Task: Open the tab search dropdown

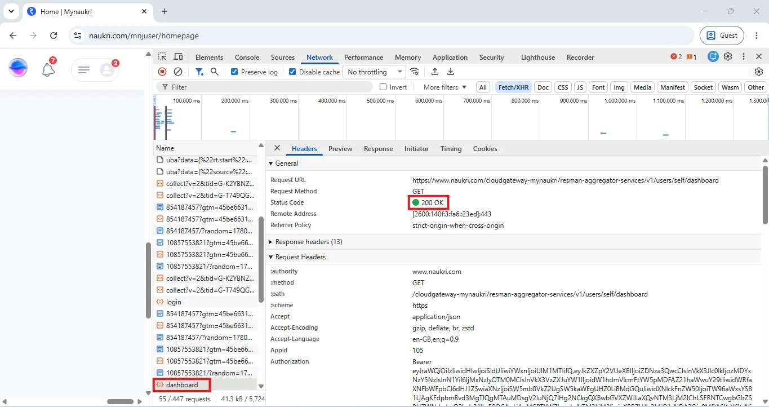Action: (11, 11)
